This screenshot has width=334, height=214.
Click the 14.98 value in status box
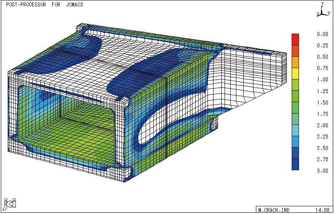(323, 210)
